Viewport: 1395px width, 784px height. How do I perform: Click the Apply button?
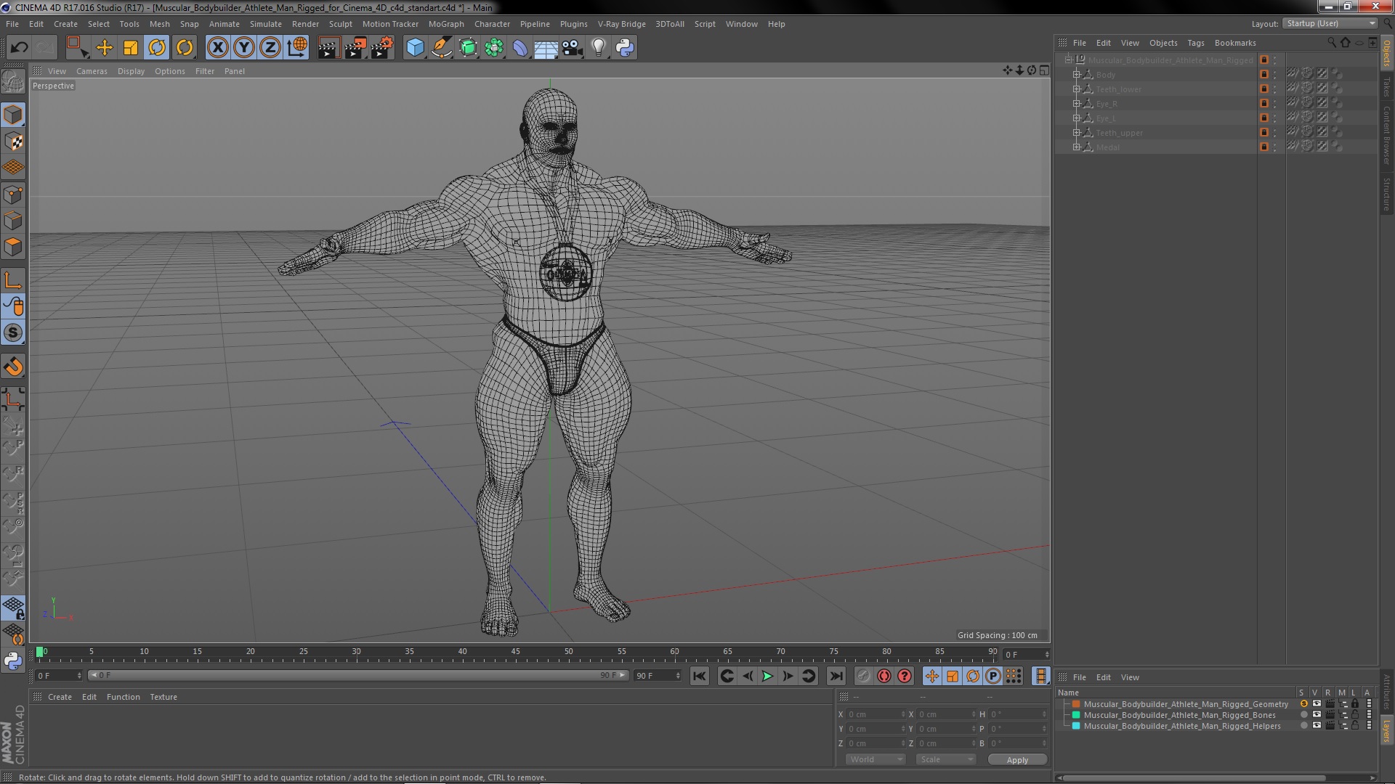(1017, 759)
